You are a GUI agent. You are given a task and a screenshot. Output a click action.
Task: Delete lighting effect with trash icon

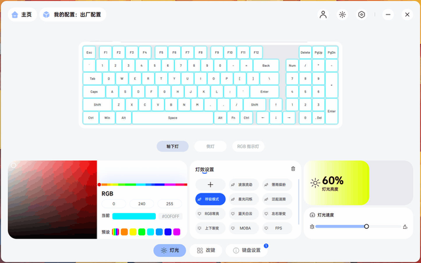293,169
